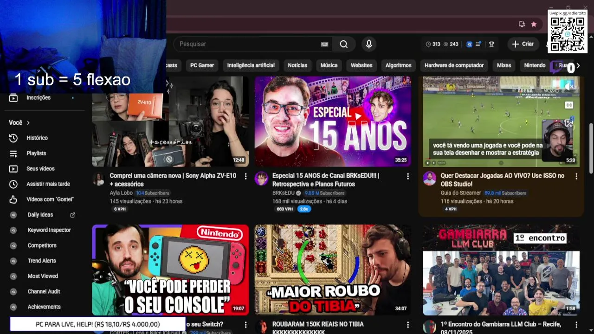Image resolution: width=594 pixels, height=334 pixels.
Task: Select the Websites filter chip
Action: tap(362, 65)
